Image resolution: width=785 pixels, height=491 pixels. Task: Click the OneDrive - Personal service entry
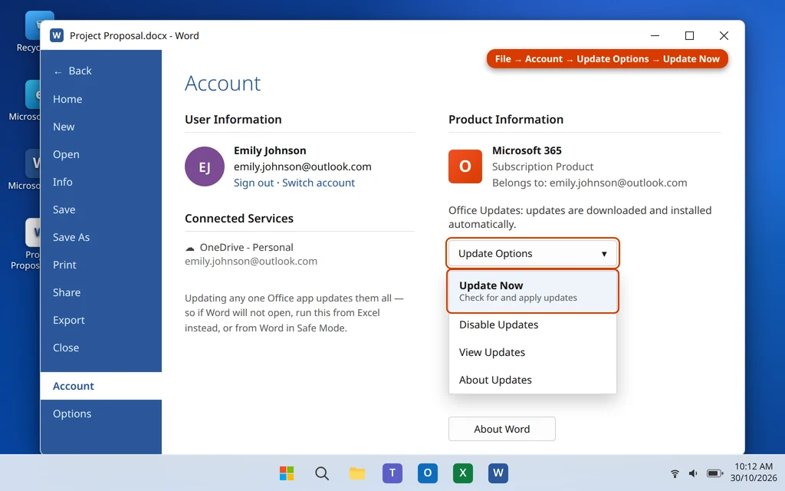click(246, 248)
